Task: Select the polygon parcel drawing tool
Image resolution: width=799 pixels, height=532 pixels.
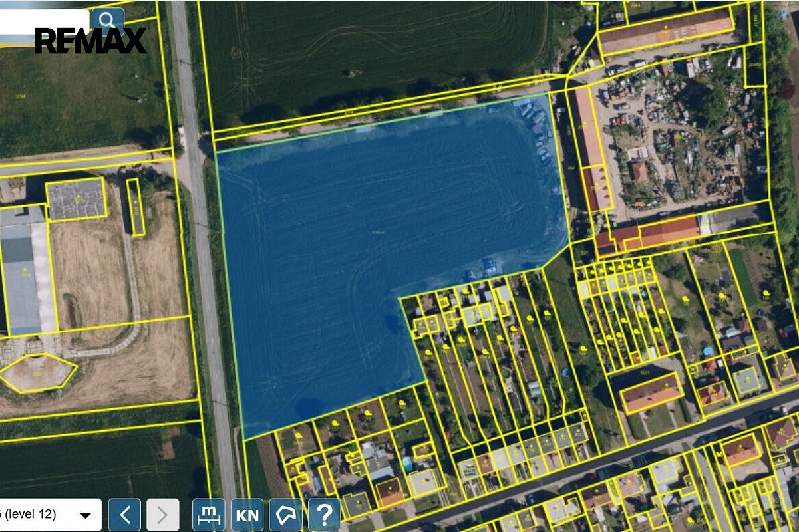Action: (285, 515)
